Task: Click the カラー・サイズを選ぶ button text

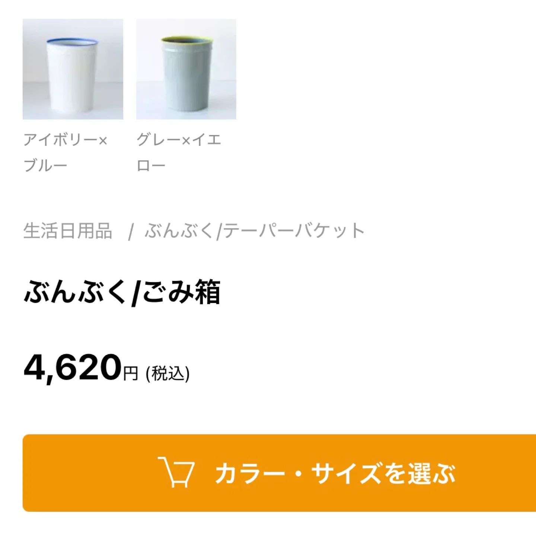Action: pyautogui.click(x=335, y=473)
